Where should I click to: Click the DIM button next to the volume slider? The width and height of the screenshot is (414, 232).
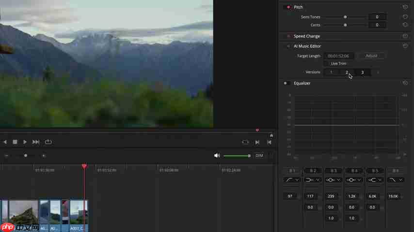[x=259, y=156]
